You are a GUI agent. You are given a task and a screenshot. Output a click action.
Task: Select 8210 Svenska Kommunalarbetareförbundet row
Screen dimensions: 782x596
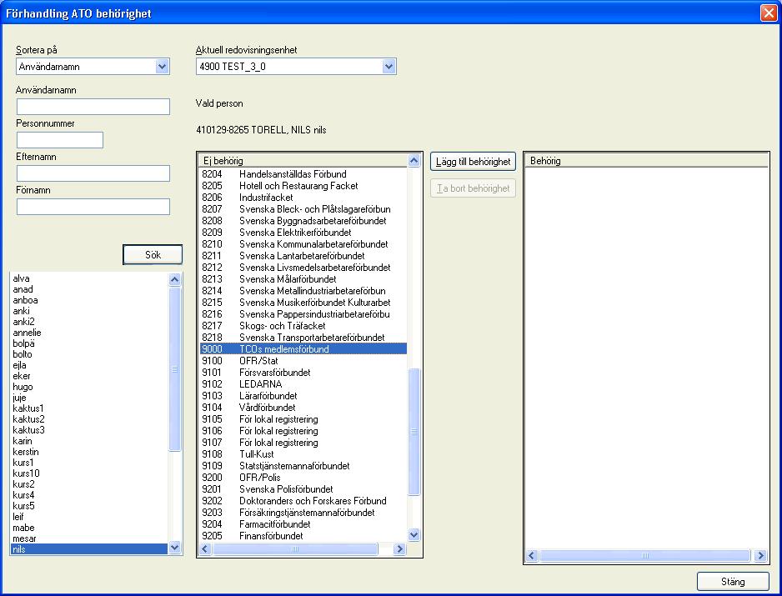(x=303, y=244)
